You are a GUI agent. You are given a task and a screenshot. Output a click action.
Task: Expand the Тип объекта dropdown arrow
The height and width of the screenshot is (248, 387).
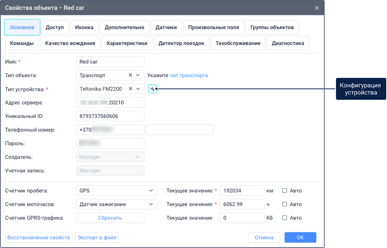(138, 75)
